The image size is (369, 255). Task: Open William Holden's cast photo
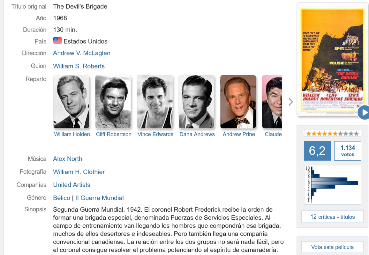72,102
